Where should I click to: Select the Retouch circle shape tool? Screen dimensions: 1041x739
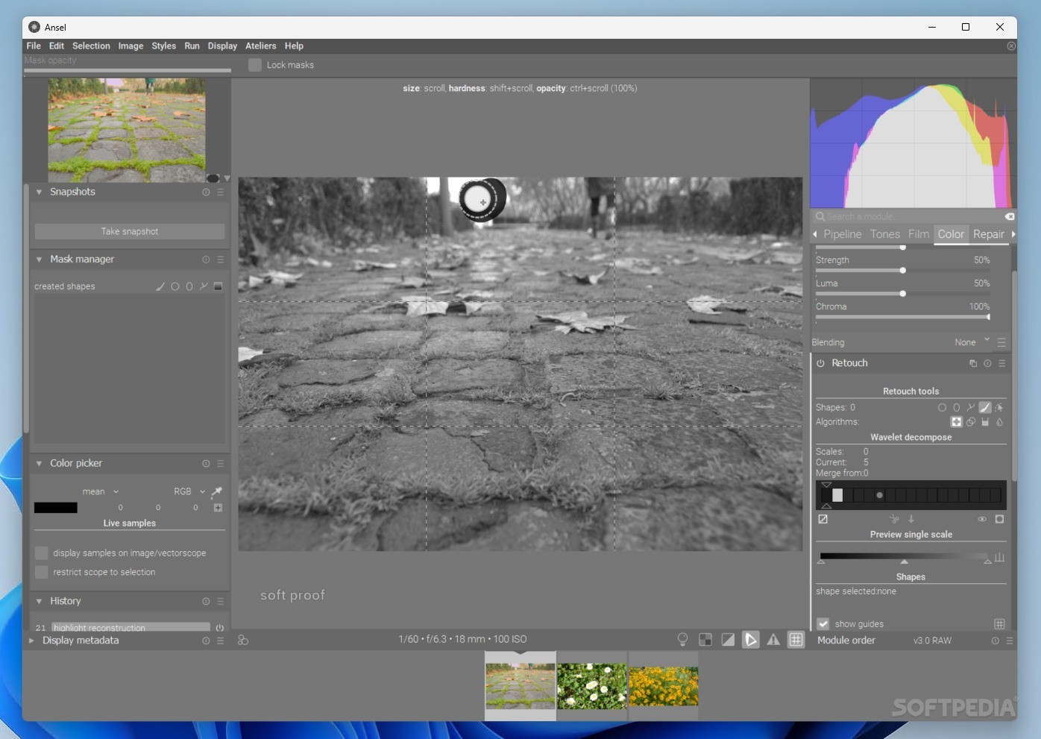942,407
